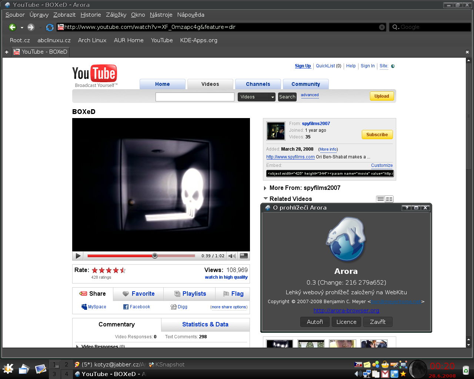Rate the video with the fifth star
Viewport: 474px width, 379px height.
point(123,270)
